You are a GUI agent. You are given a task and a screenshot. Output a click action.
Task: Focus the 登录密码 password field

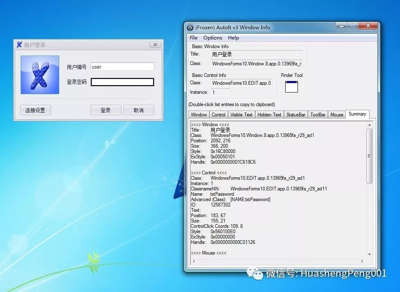[122, 82]
